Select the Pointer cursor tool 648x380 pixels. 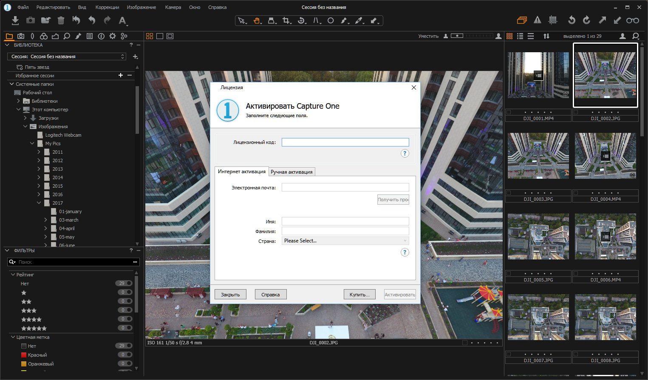(x=242, y=21)
